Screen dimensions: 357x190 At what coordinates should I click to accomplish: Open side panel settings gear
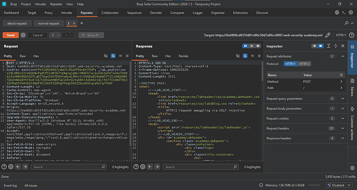352,168
